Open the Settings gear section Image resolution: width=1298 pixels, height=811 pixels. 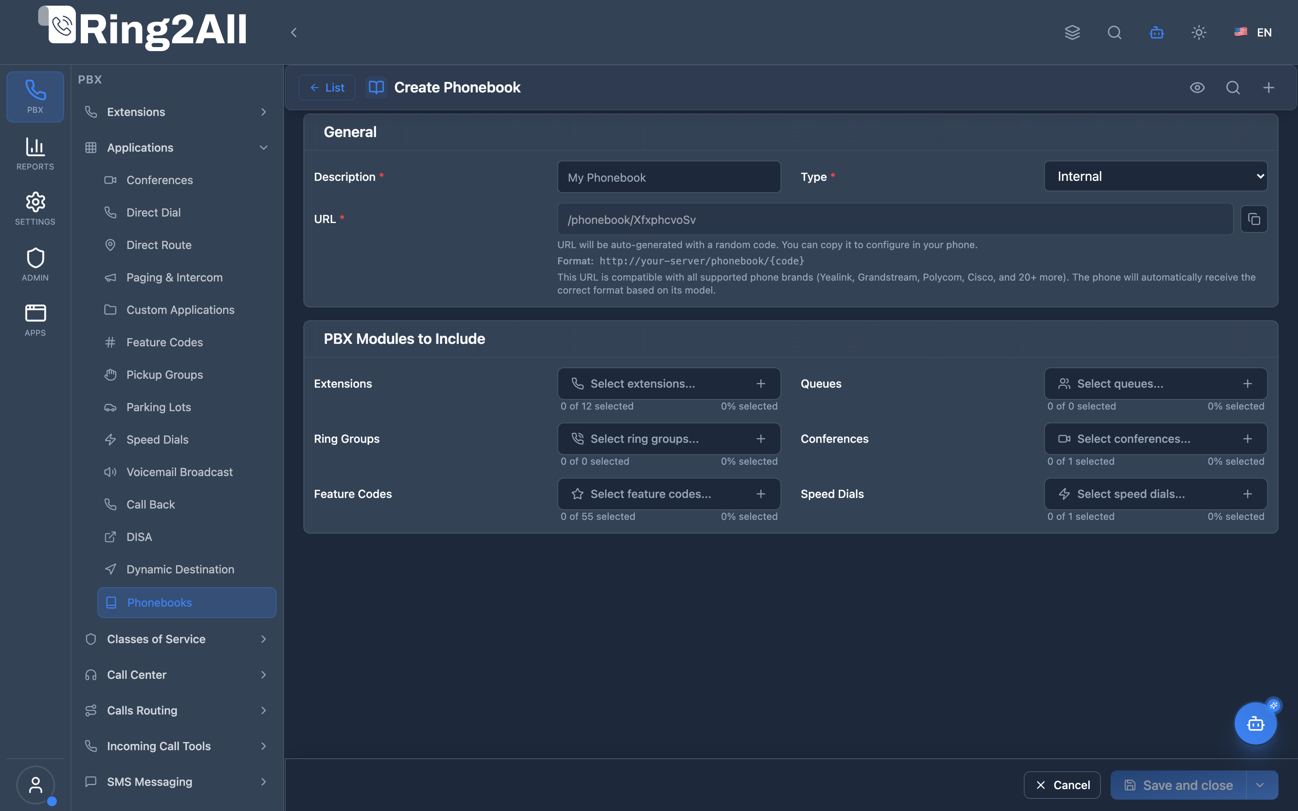(x=35, y=209)
